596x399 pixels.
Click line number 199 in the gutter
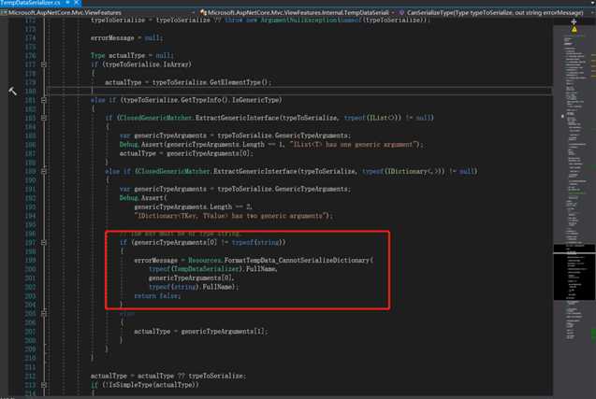pyautogui.click(x=30, y=261)
